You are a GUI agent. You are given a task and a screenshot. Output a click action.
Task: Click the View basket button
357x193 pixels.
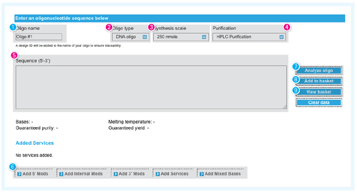point(319,92)
